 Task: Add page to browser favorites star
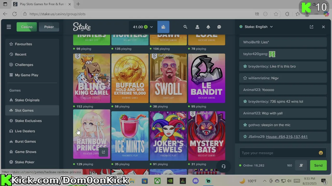(x=276, y=14)
